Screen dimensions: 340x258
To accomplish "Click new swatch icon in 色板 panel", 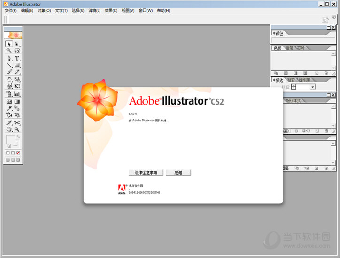I will 317,73.
